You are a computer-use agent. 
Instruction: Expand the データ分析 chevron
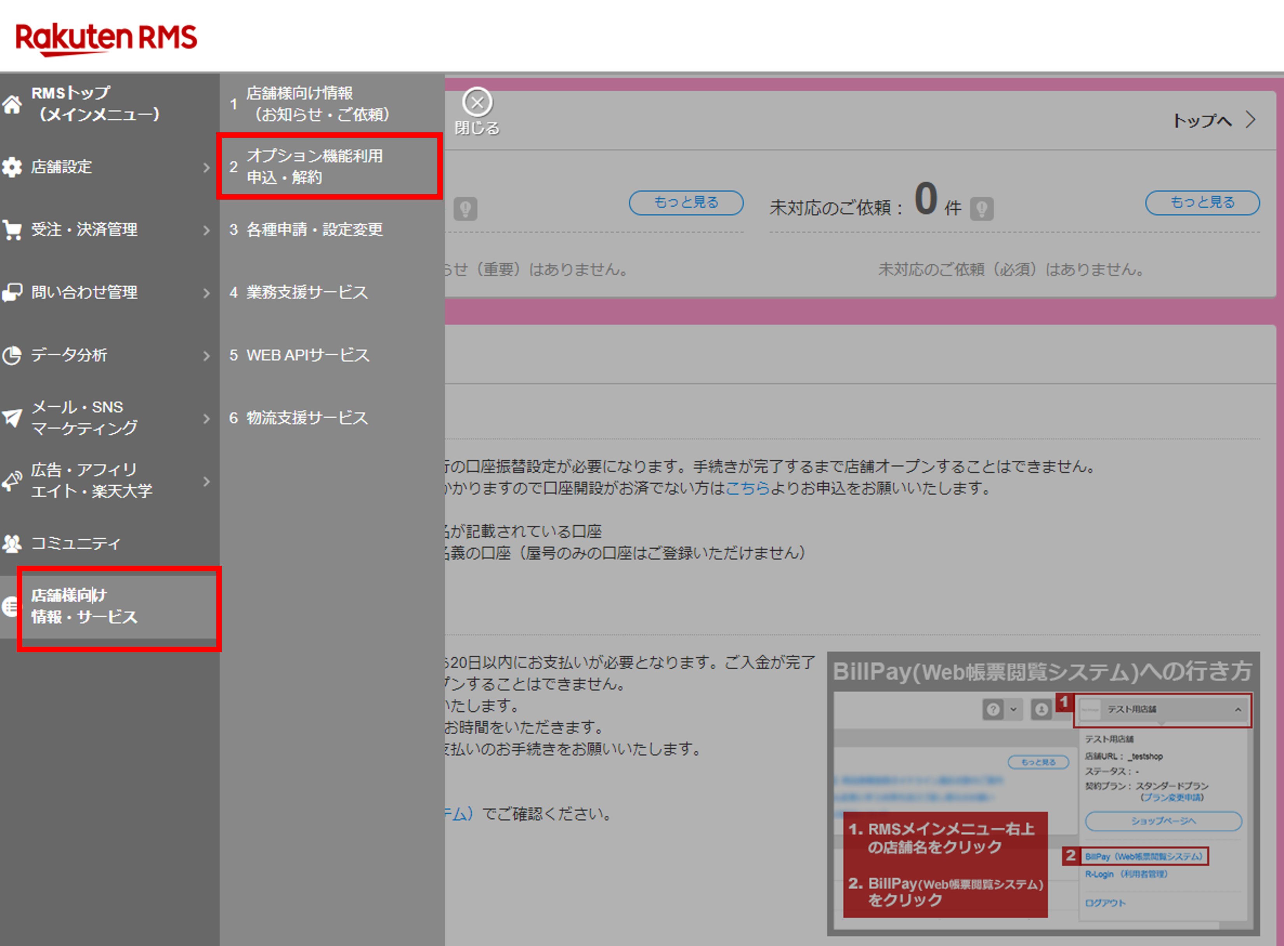point(207,356)
